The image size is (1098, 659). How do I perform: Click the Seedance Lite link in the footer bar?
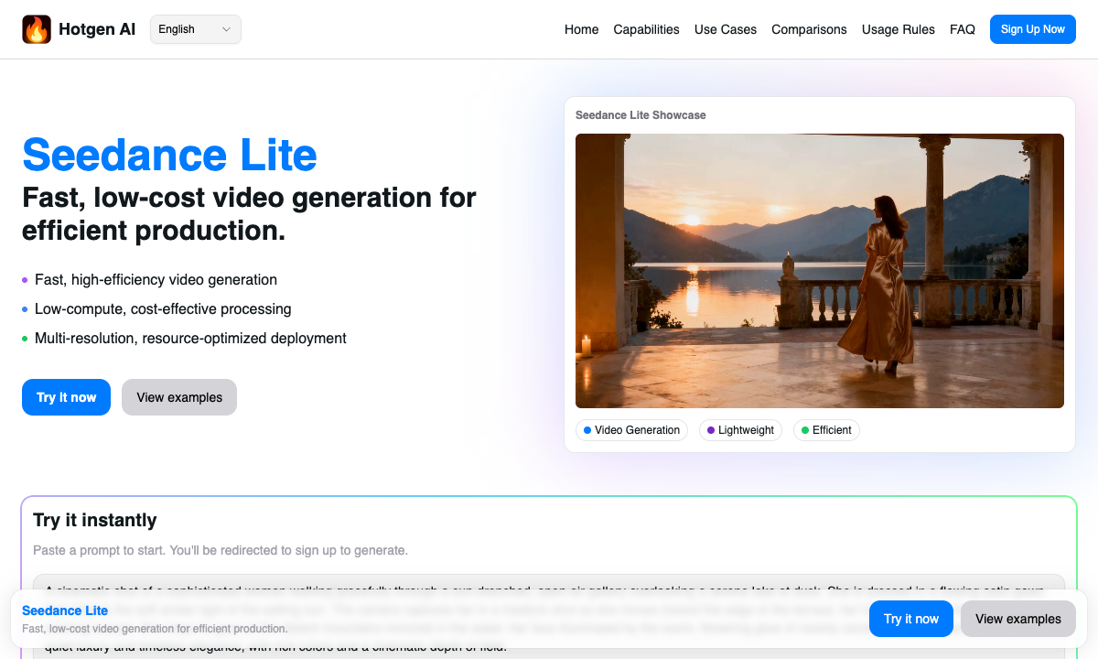(x=64, y=610)
